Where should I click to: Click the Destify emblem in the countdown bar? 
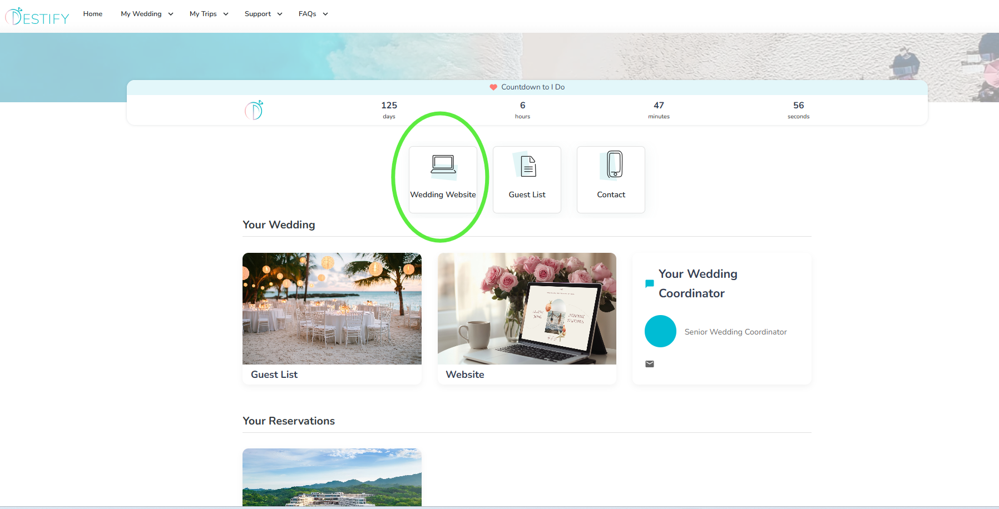coord(254,110)
